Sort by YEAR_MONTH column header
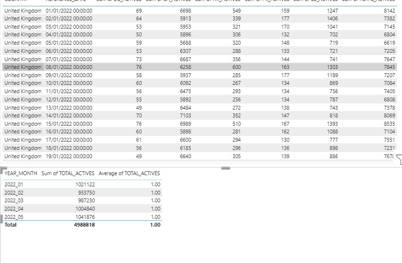 coord(21,173)
